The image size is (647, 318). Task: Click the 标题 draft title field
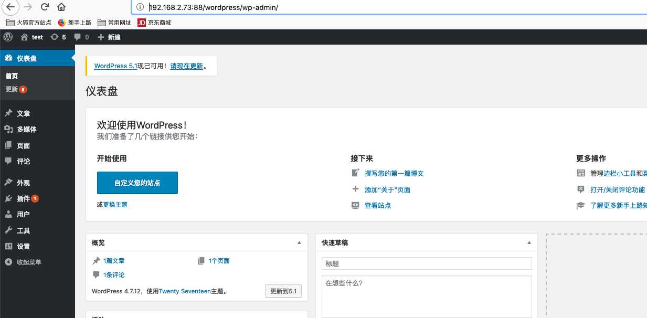427,263
